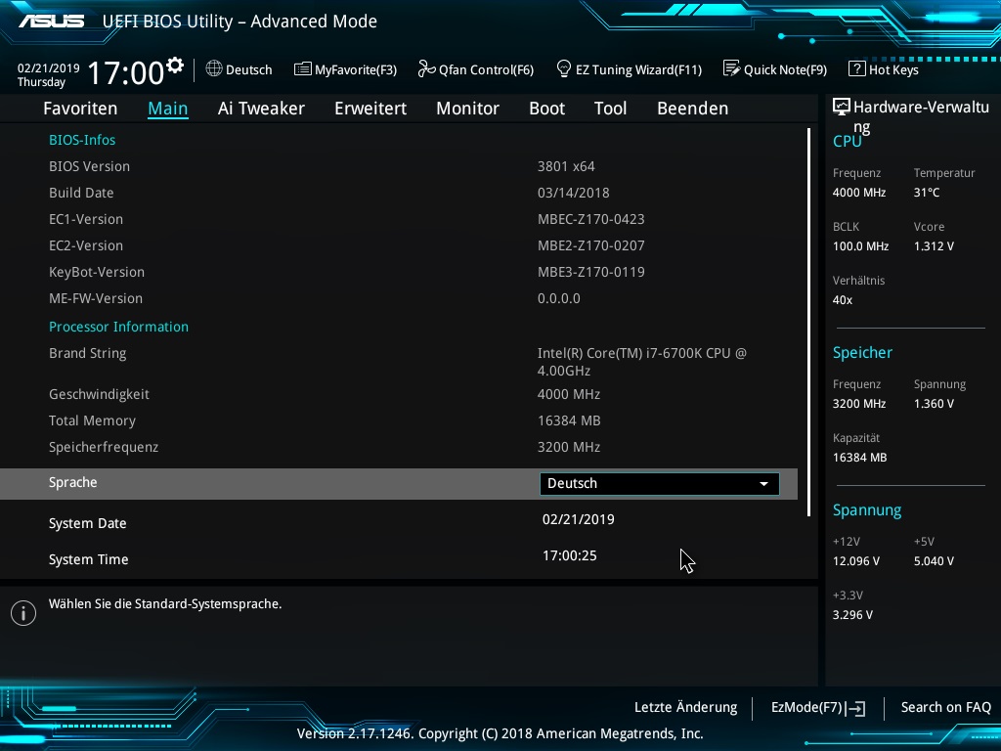Viewport: 1001px width, 751px height.
Task: Click the Standard-Systemsprache help text
Action: tap(165, 604)
